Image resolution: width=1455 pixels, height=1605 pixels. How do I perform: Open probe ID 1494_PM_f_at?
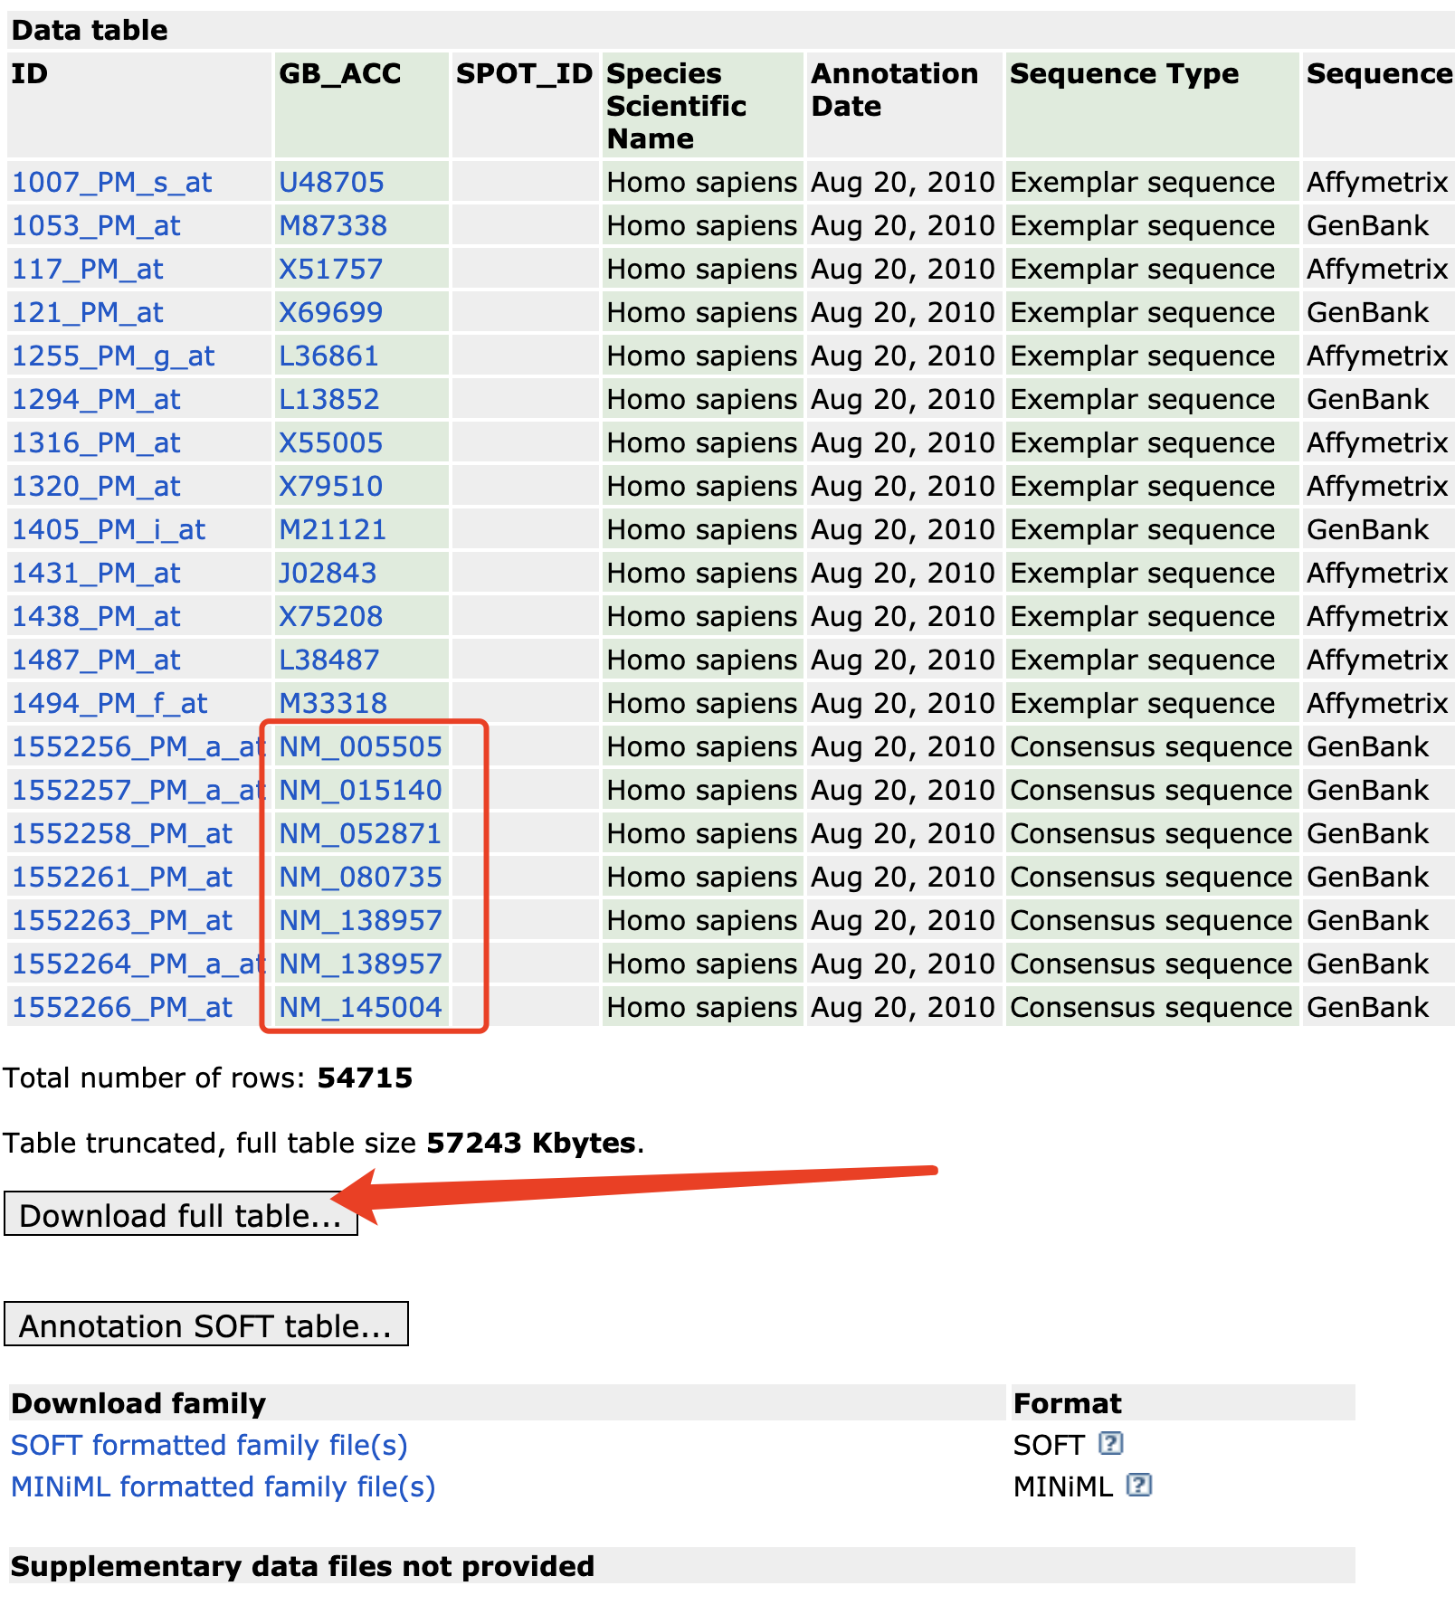coord(109,704)
